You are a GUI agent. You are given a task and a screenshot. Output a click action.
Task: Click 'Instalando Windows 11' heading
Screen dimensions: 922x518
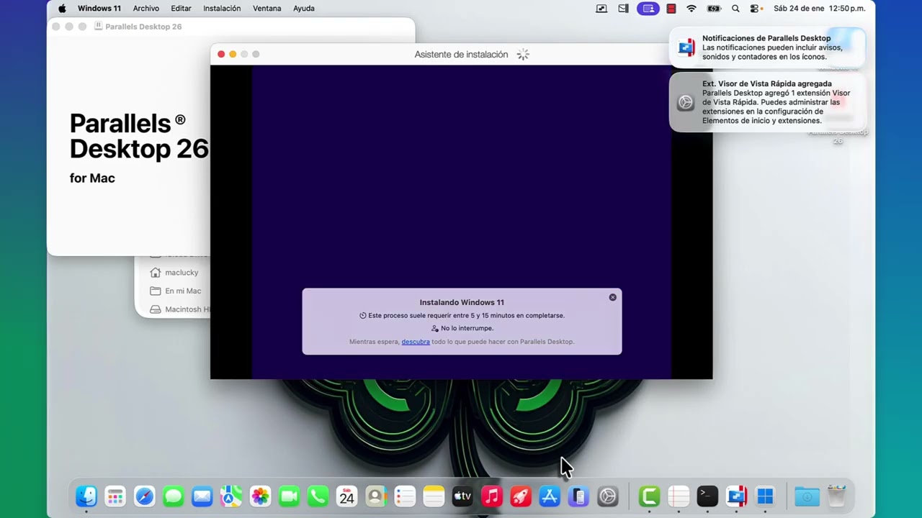(462, 302)
